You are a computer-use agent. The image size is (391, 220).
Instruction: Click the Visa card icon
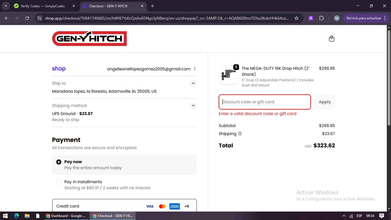[x=150, y=206]
